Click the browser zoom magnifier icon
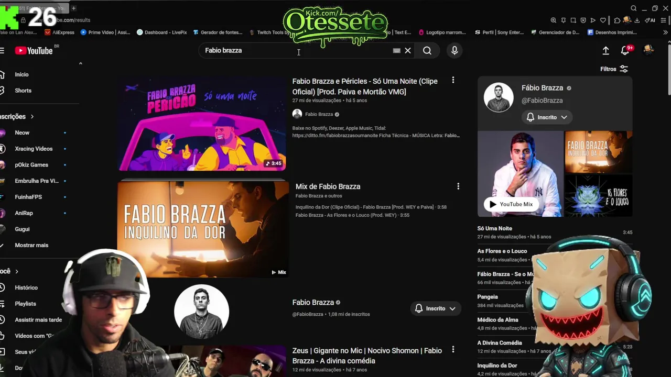671x377 pixels. pyautogui.click(x=554, y=20)
